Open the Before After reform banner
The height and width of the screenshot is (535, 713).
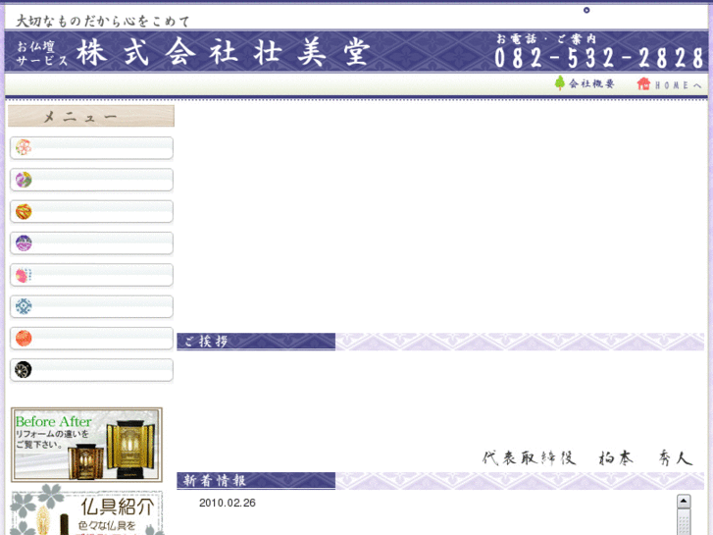[86, 445]
